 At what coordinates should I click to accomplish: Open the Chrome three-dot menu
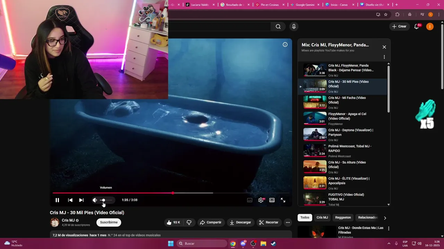click(439, 15)
